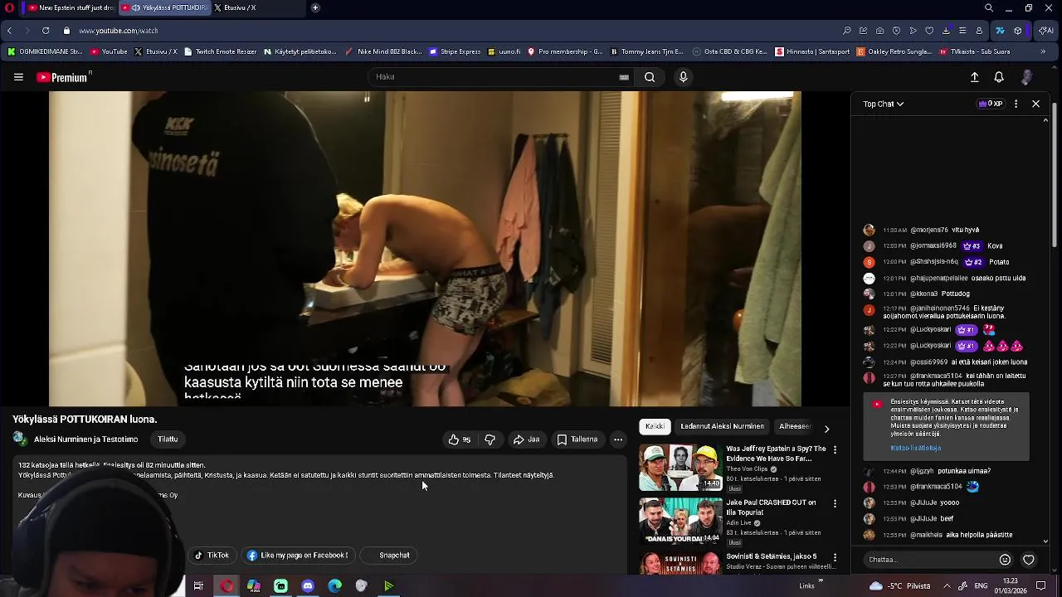Select the Kaikki filter chip
Image resolution: width=1062 pixels, height=597 pixels.
655,426
